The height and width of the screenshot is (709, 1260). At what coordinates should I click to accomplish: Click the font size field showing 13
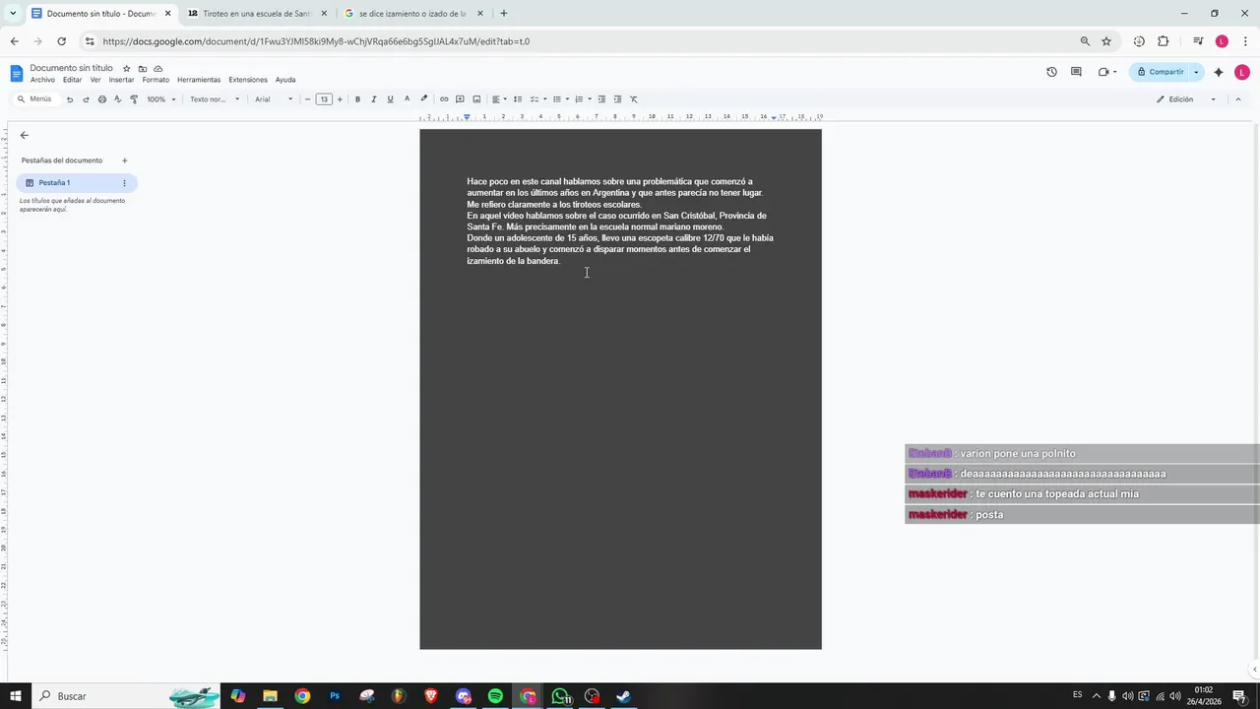click(324, 99)
